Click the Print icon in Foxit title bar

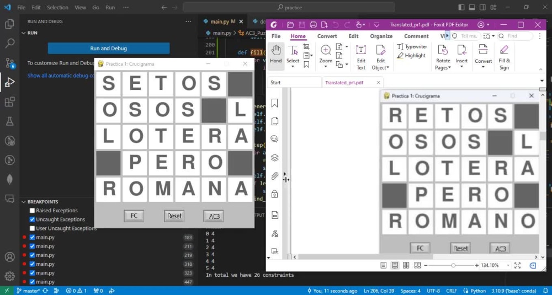[313, 25]
